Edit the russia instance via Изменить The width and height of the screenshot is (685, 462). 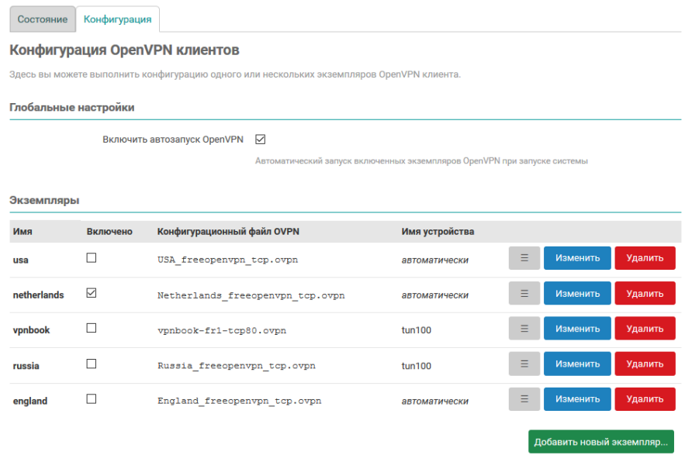pyautogui.click(x=577, y=364)
